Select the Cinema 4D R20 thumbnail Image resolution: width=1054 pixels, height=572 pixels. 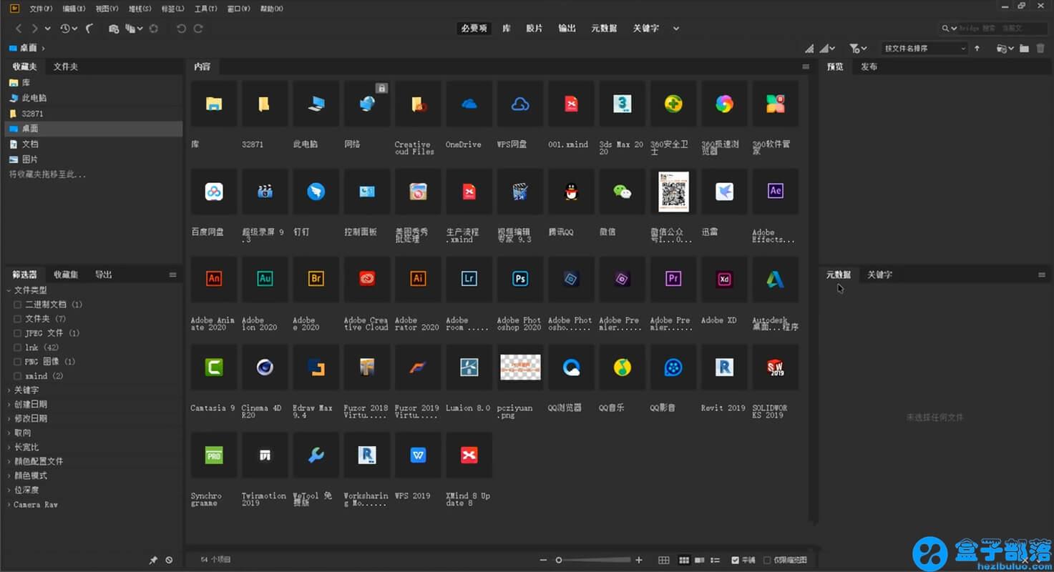click(x=265, y=368)
